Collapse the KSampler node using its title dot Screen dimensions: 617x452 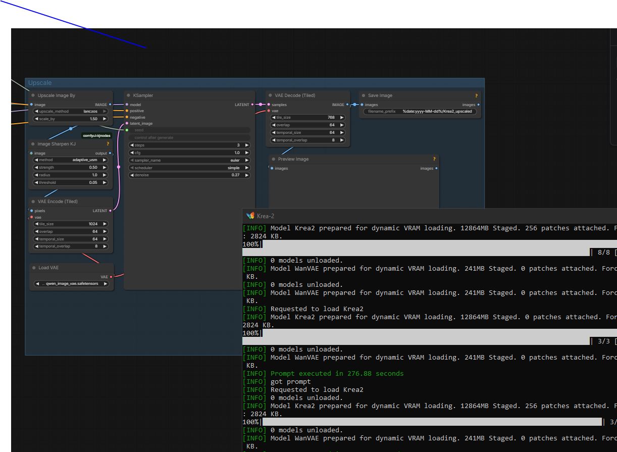coord(129,95)
